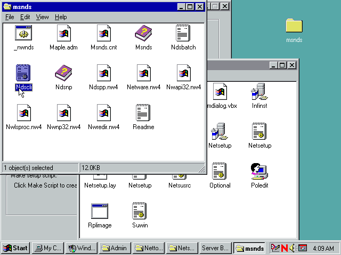Screen dimensions: 341x255
Task: Switch to Nets... taskbar button
Action: click(x=182, y=248)
